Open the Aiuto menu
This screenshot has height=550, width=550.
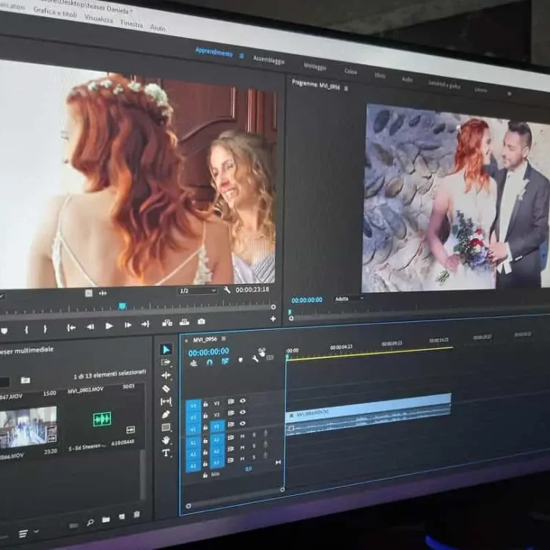tap(158, 27)
